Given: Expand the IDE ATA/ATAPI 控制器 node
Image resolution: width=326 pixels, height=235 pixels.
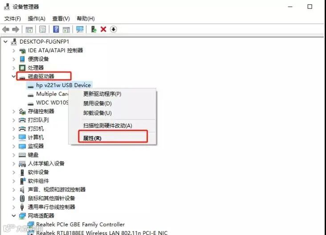Looking at the screenshot, I should [x=14, y=51].
